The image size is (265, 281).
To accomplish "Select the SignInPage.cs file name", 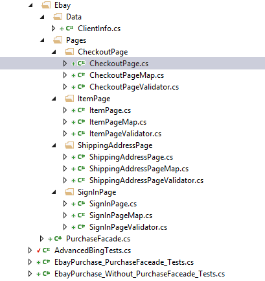I will click(113, 204).
